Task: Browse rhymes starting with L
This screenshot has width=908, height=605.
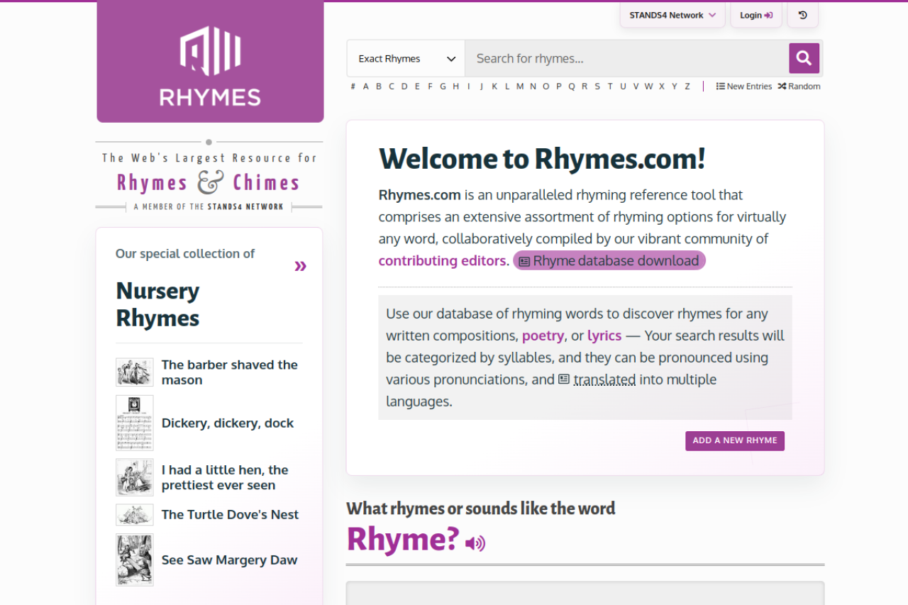Action: pyautogui.click(x=506, y=87)
